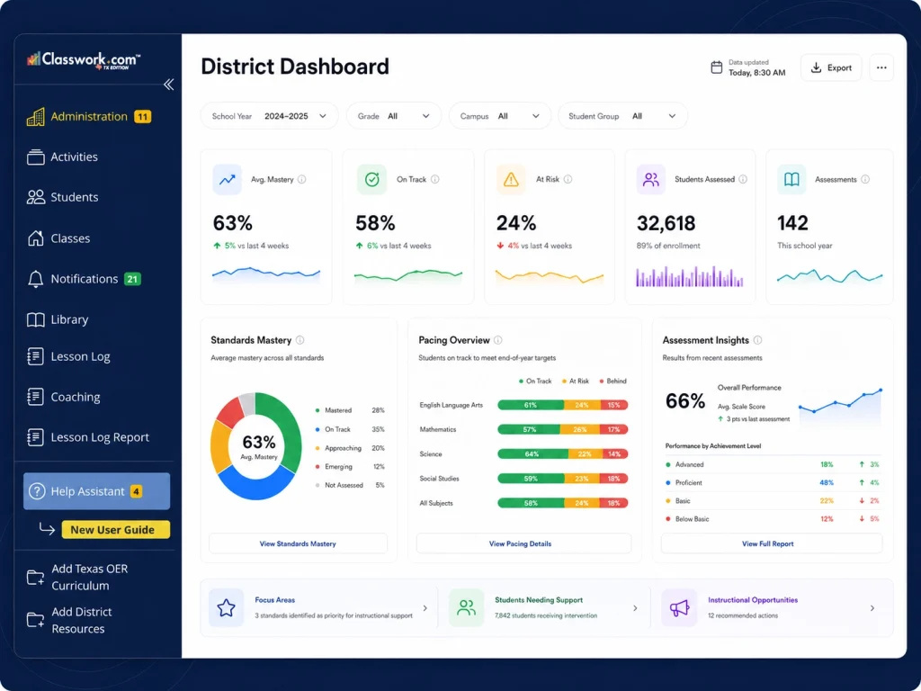
Task: Collapse the sidebar with double chevron icon
Action: click(x=168, y=85)
